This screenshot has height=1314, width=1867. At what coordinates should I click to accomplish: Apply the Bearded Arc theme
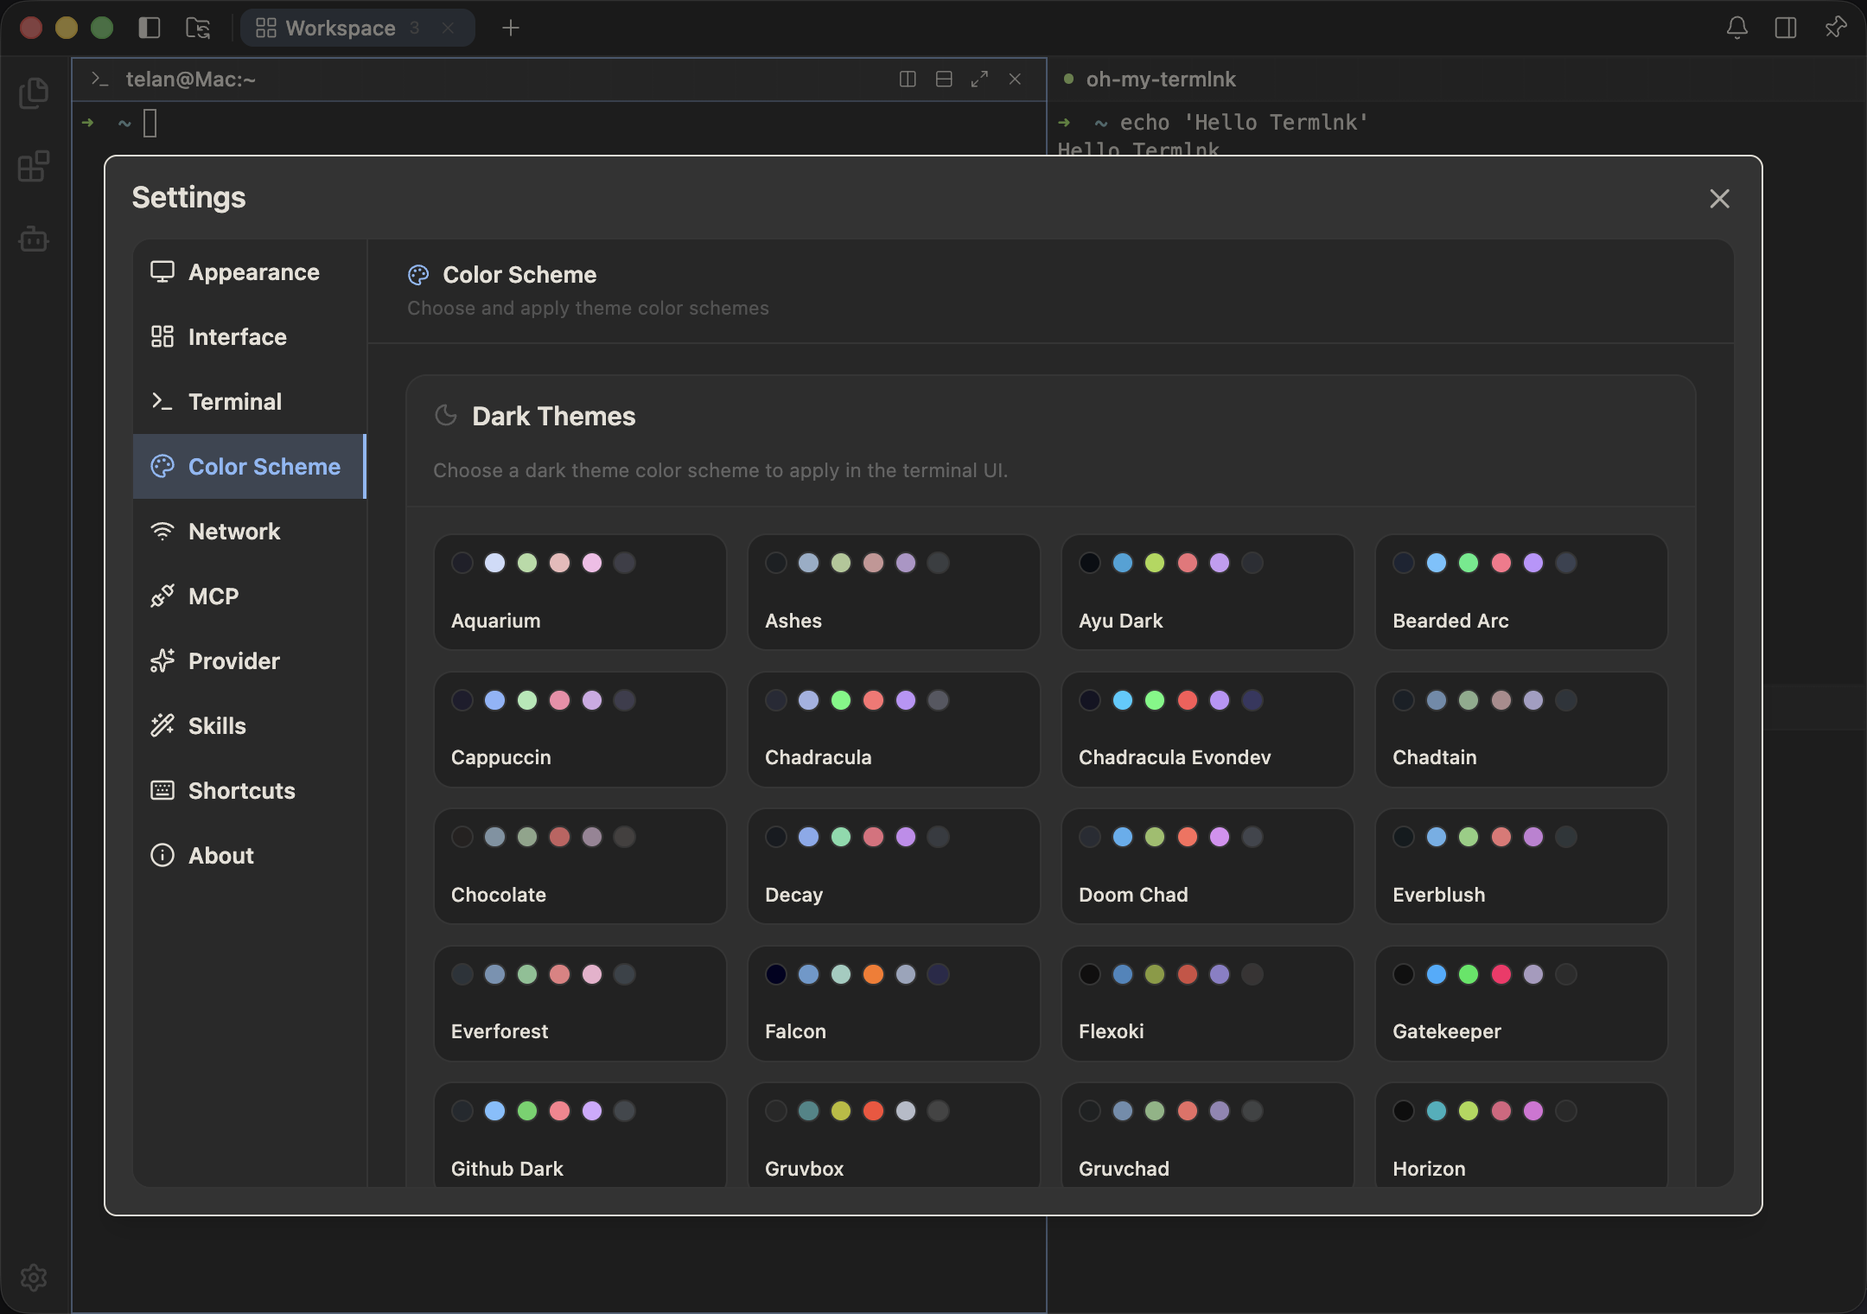pyautogui.click(x=1521, y=592)
